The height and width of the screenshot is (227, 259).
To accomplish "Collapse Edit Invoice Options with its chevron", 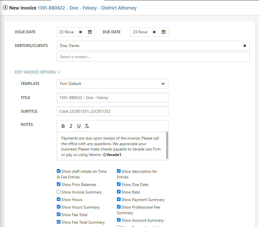I will pyautogui.click(x=59, y=72).
